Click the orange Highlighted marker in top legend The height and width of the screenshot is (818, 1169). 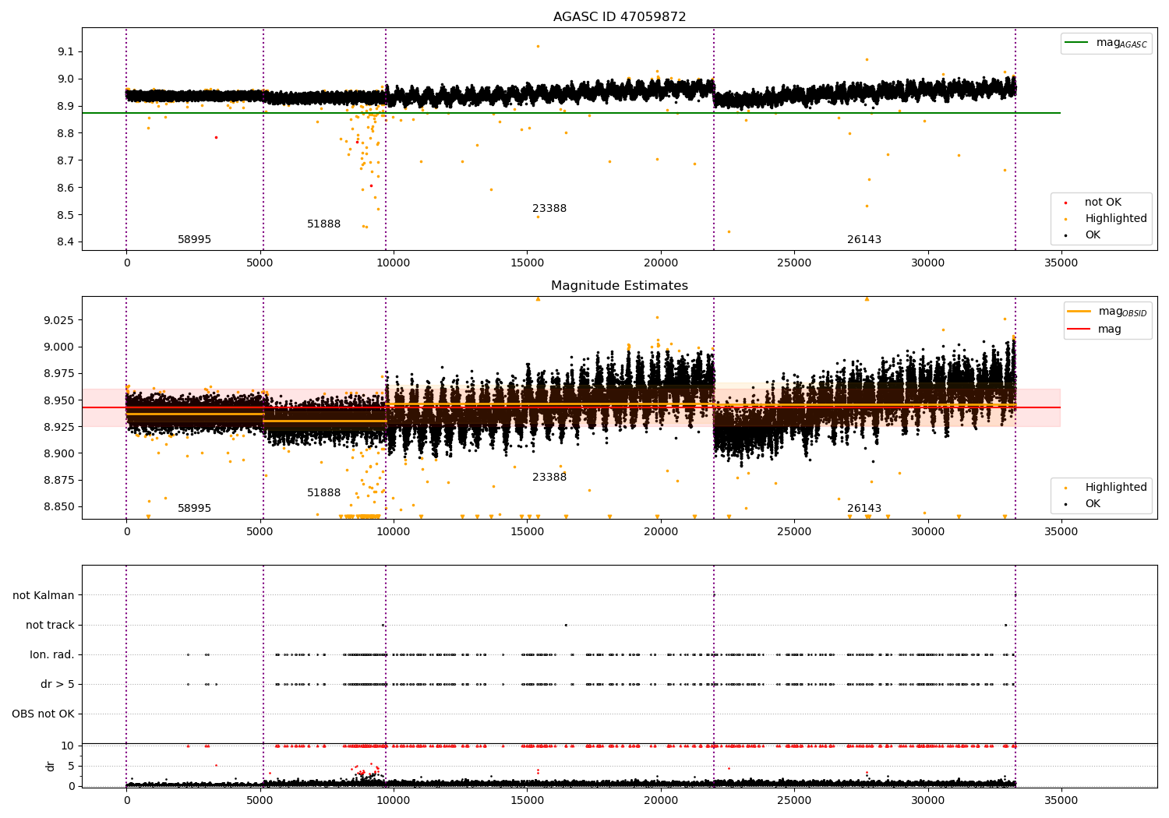[1065, 219]
